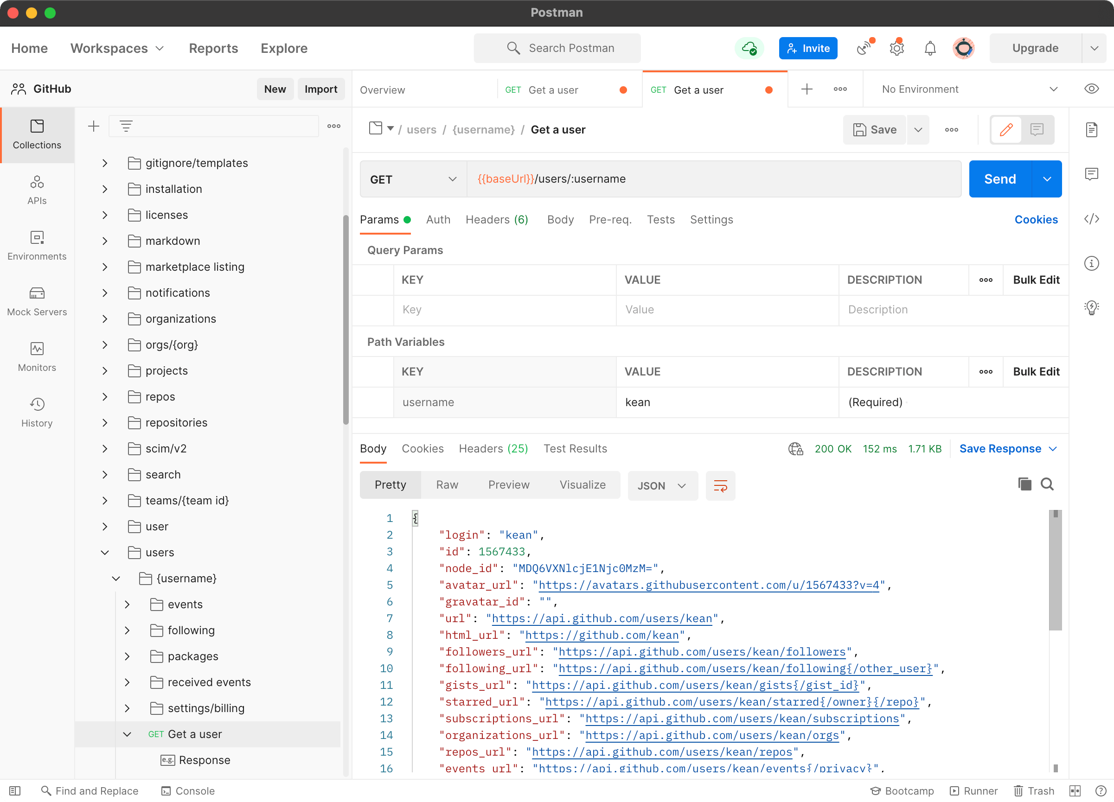This screenshot has width=1114, height=802.
Task: Switch to the Auth tab
Action: [438, 220]
